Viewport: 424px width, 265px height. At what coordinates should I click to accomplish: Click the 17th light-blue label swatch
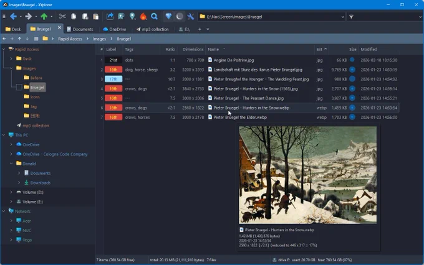coord(113,79)
